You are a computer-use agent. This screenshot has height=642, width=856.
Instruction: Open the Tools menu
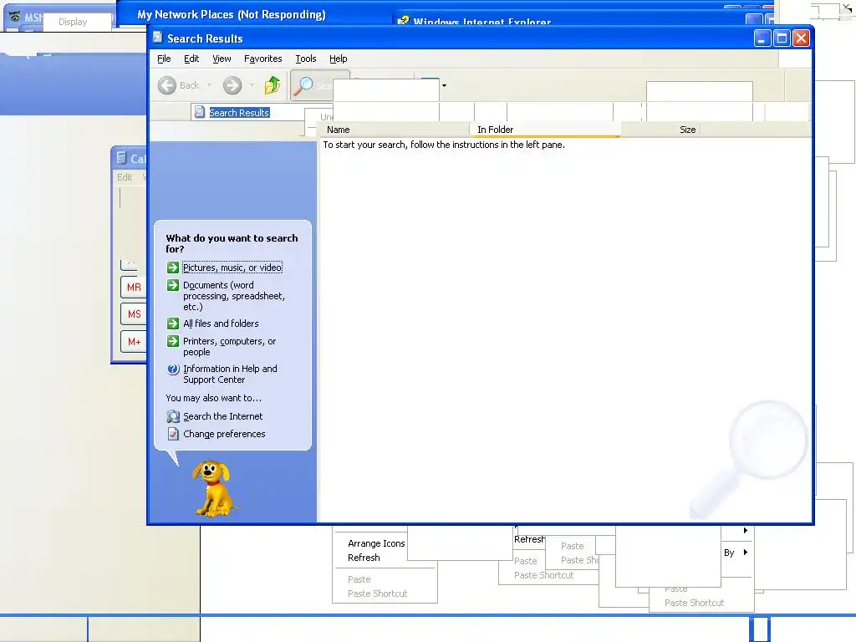tap(306, 59)
